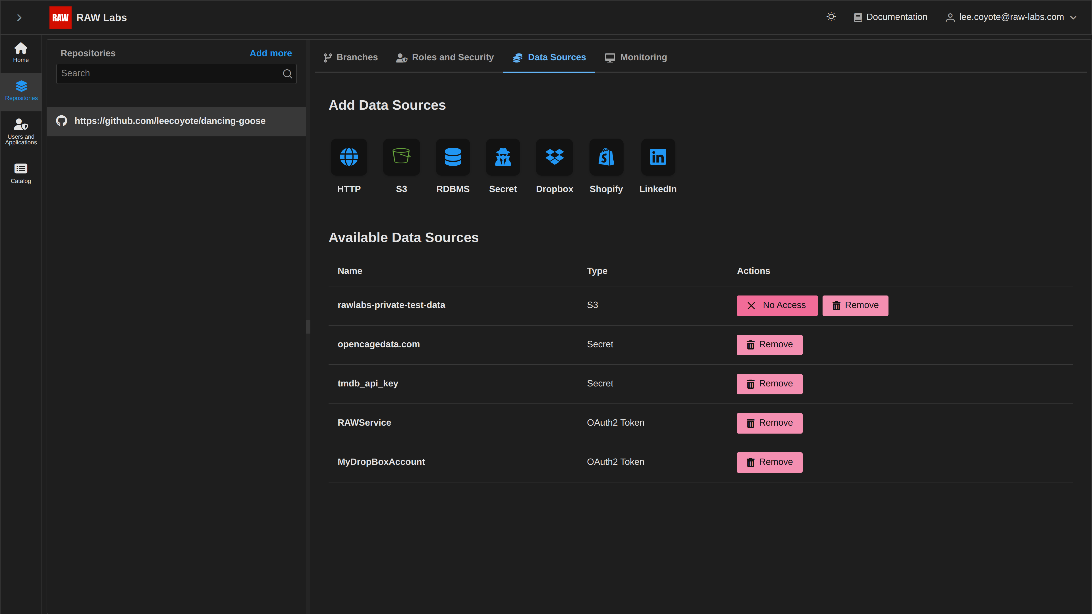Click the MyDropBoxAccount name
Screen dimensions: 1092x614
(381, 462)
